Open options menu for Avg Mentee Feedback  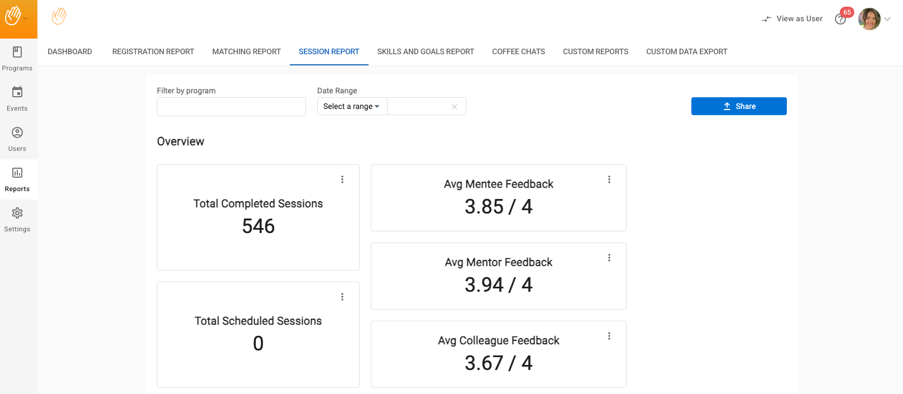tap(609, 179)
